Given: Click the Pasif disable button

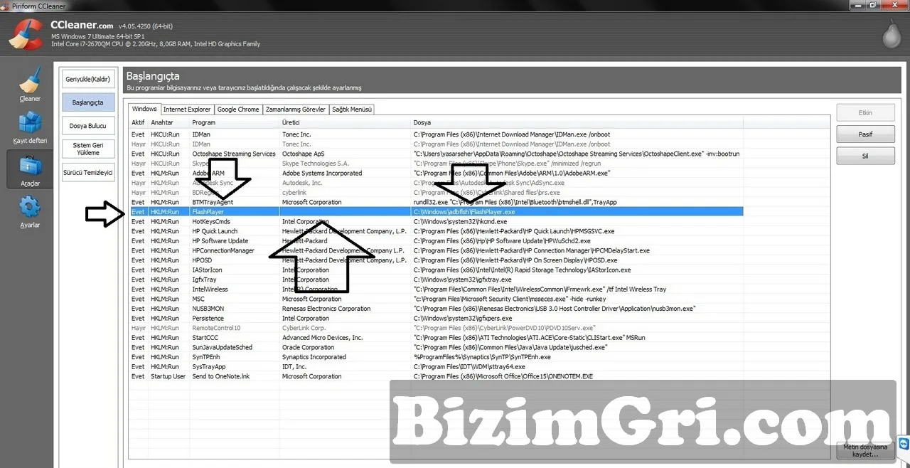Looking at the screenshot, I should (x=865, y=134).
